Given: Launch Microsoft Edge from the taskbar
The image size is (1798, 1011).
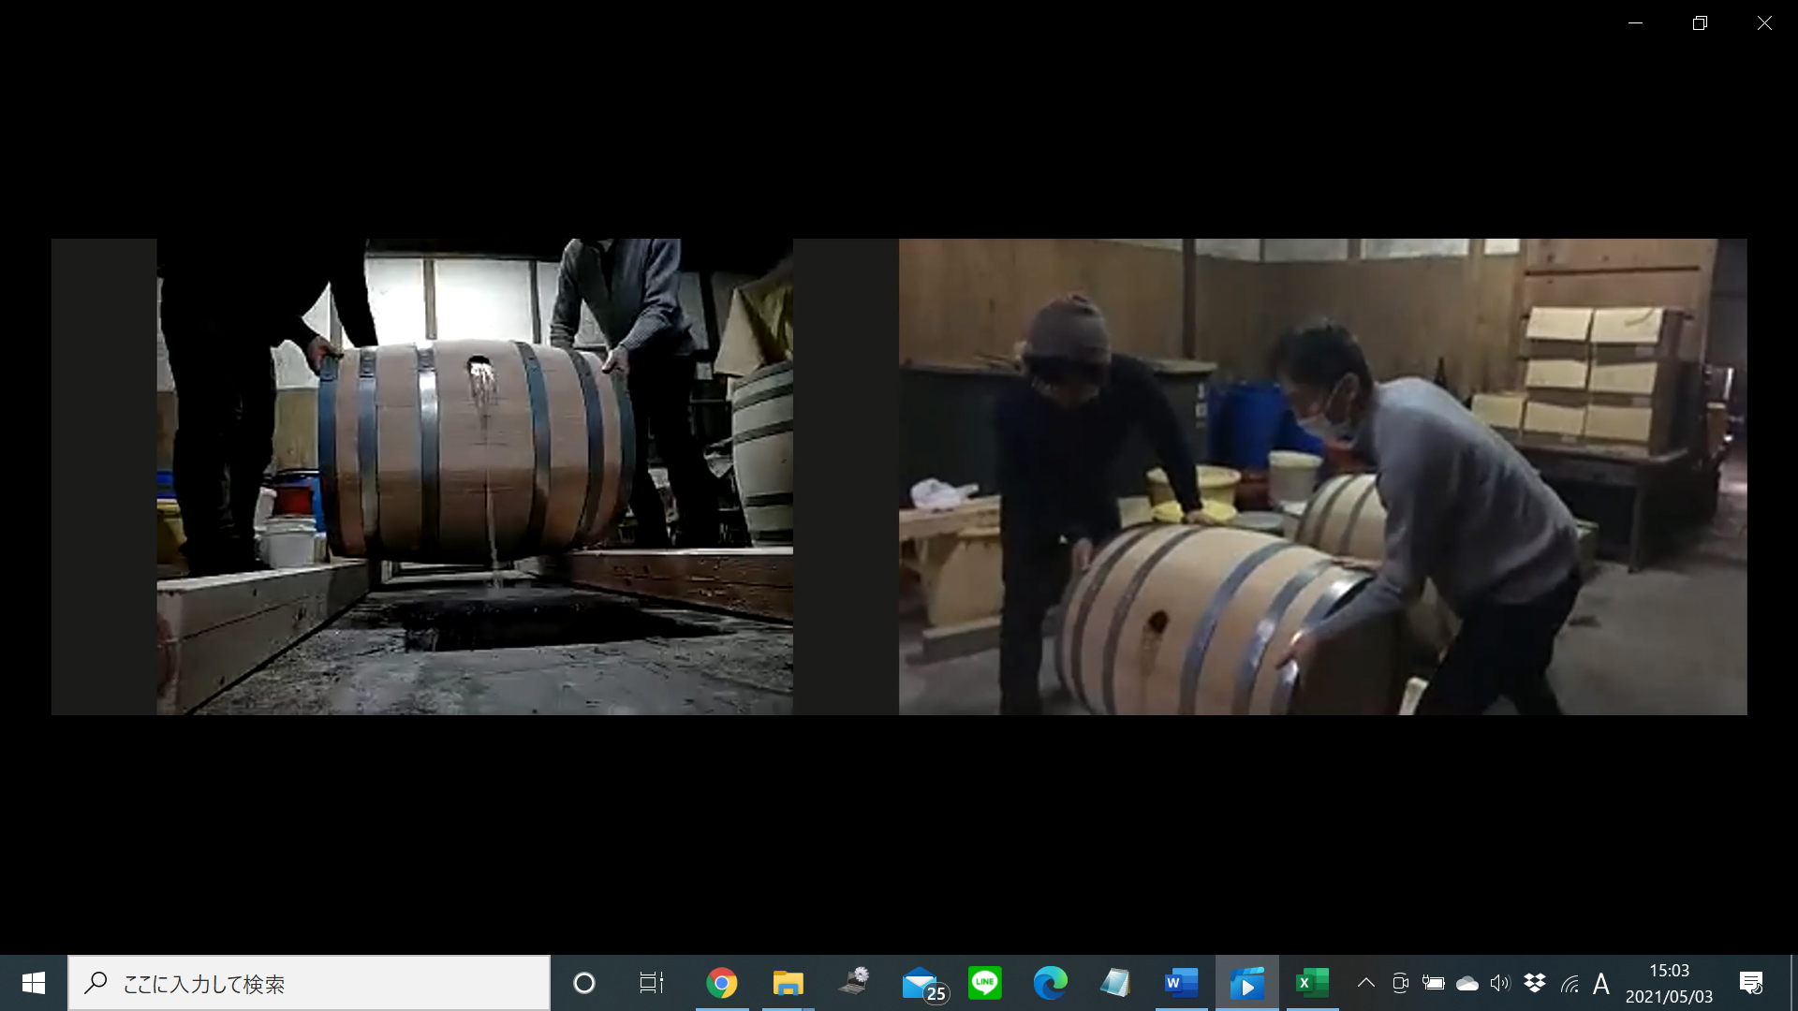Looking at the screenshot, I should [x=1050, y=983].
